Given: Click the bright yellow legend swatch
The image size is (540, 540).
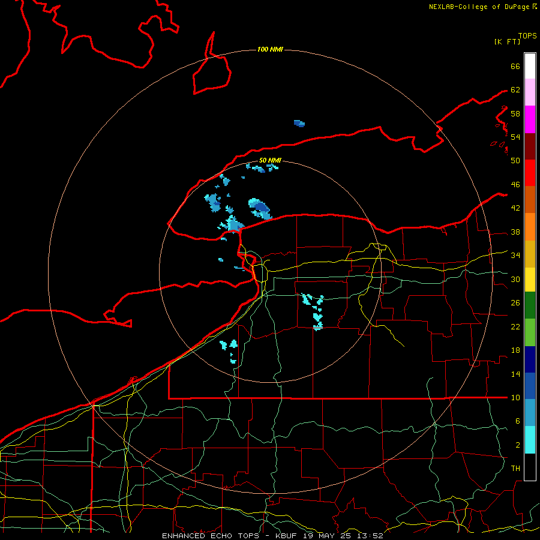Looking at the screenshot, I should [x=530, y=279].
